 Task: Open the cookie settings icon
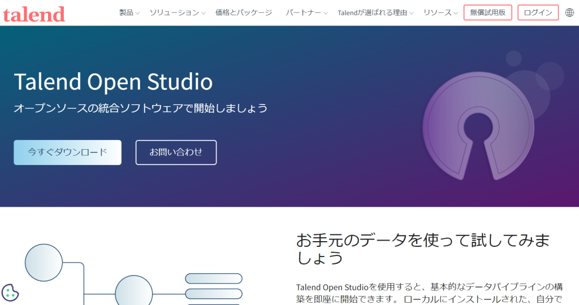coord(10,293)
